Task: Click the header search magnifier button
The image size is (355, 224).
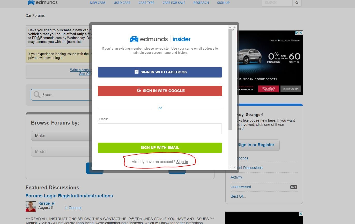Action: 297,3
